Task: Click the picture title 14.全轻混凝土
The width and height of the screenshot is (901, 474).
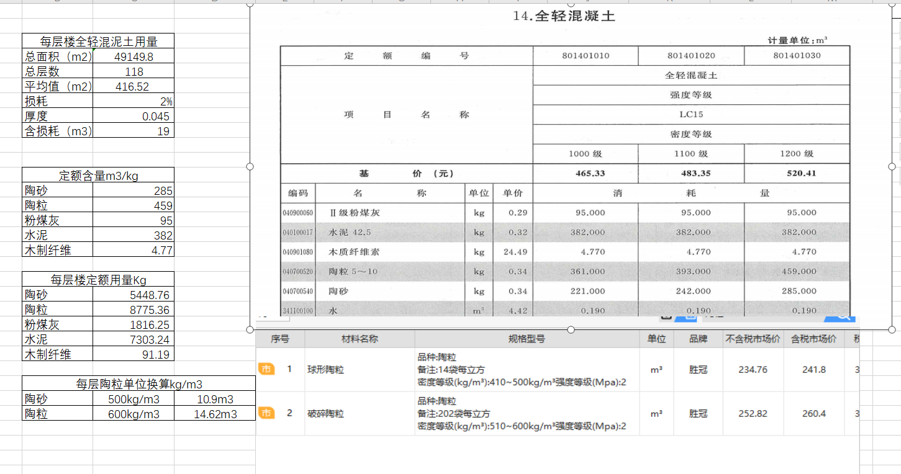Action: (x=564, y=16)
